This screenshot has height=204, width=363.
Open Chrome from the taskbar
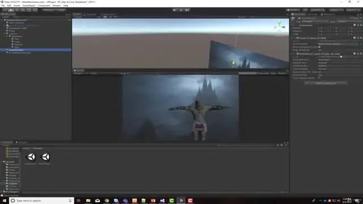click(107, 201)
